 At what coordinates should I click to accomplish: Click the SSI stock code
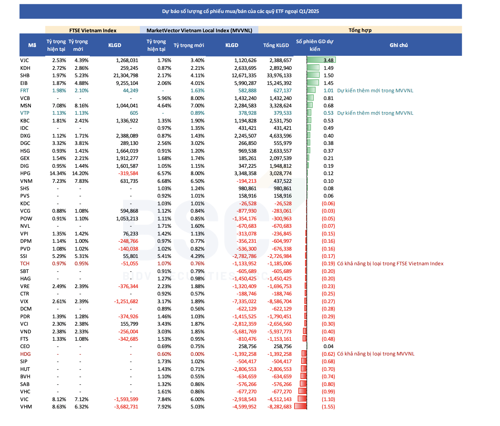tap(23, 256)
